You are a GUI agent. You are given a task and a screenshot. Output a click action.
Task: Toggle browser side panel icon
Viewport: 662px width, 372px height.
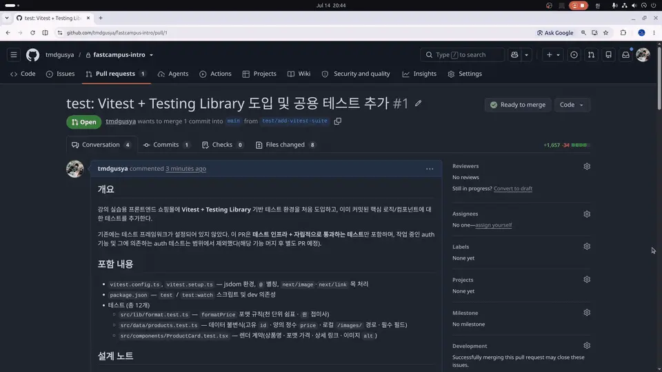coord(46,32)
